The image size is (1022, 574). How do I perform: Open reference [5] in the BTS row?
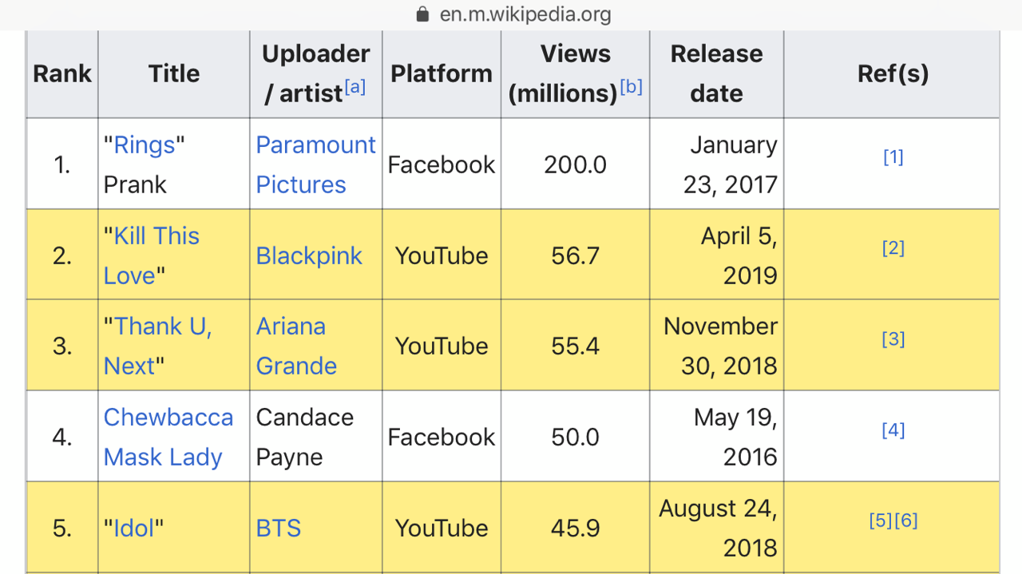(x=881, y=521)
